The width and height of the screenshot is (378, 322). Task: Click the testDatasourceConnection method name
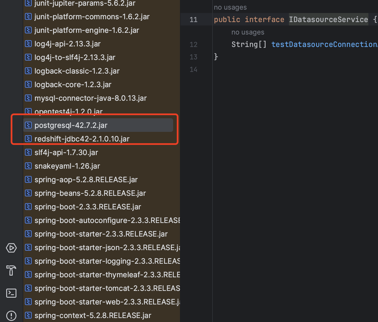(325, 44)
